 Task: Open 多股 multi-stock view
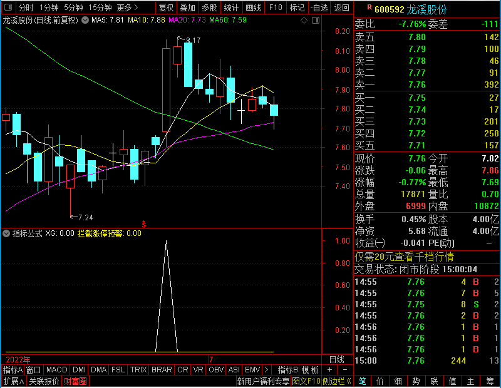210,8
